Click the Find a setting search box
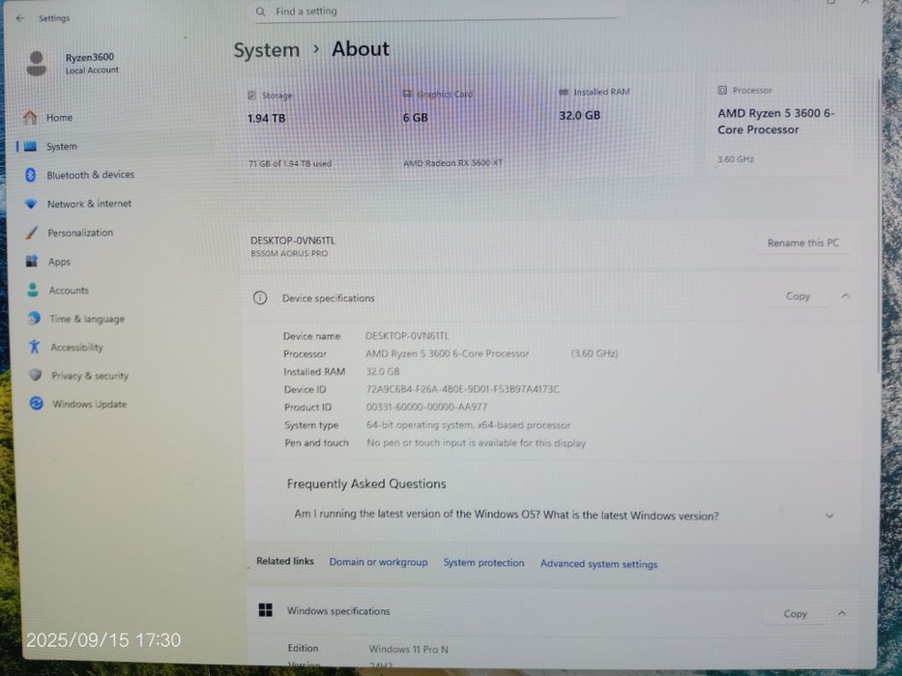Image resolution: width=902 pixels, height=676 pixels. point(437,12)
